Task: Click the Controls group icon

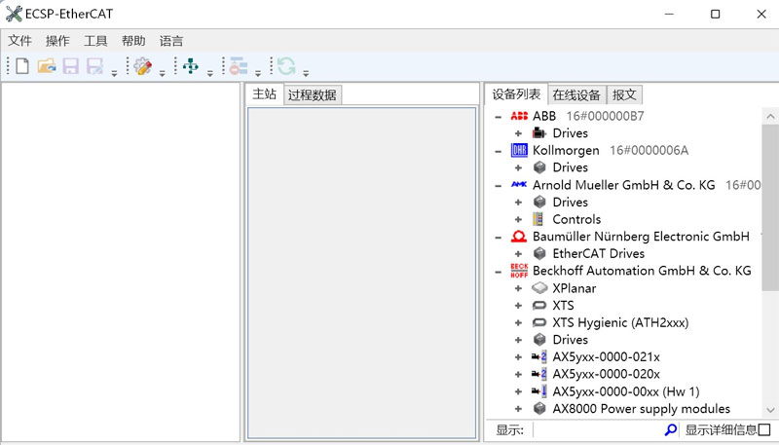Action: pos(538,219)
